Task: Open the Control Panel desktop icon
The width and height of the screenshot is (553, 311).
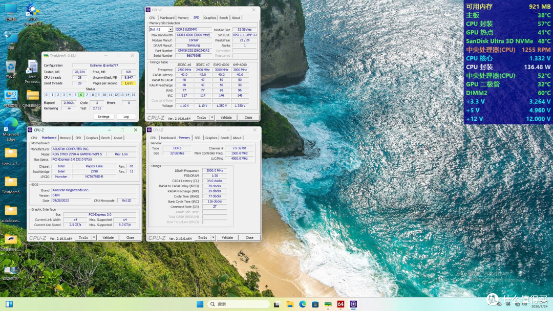Action: [11, 98]
